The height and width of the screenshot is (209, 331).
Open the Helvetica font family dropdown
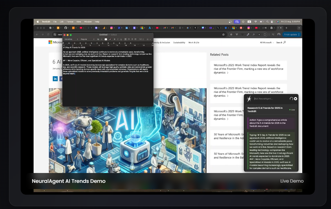71,39
